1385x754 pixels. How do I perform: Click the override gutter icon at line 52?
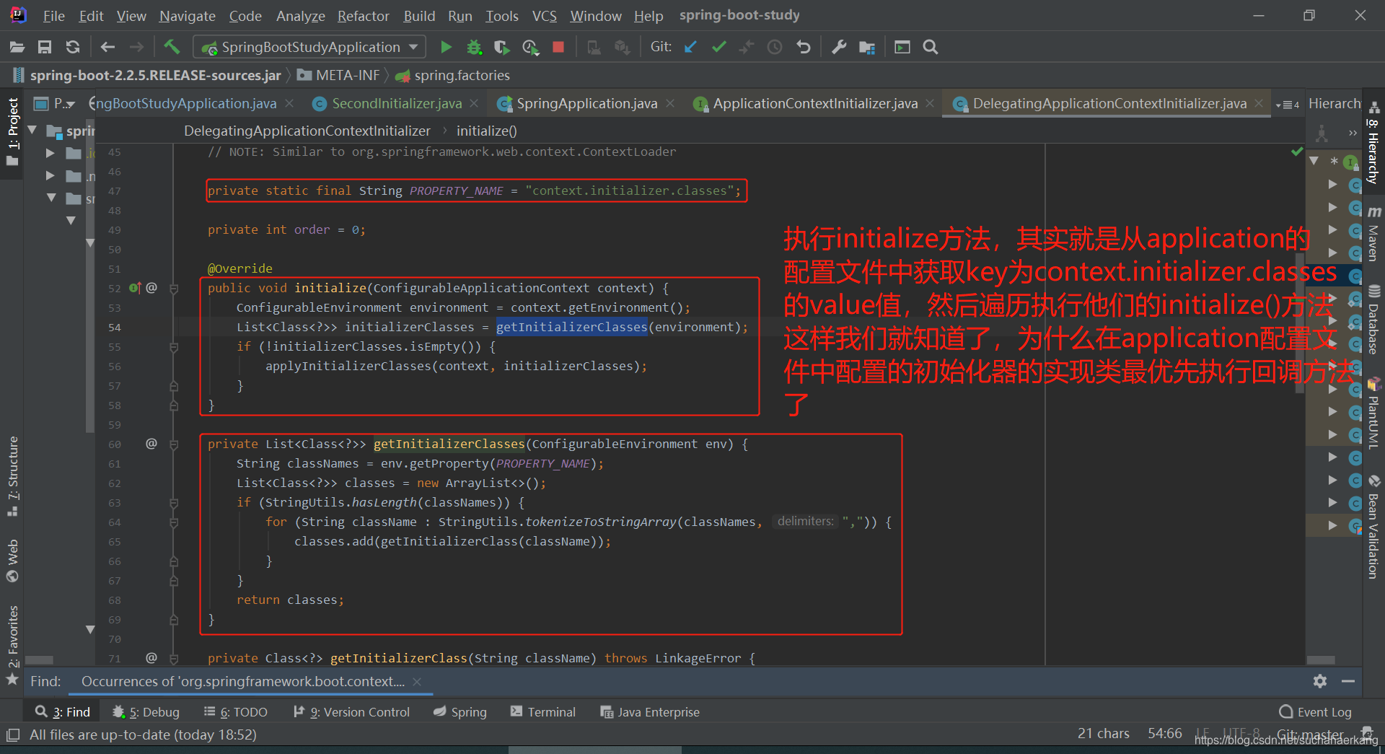click(135, 288)
